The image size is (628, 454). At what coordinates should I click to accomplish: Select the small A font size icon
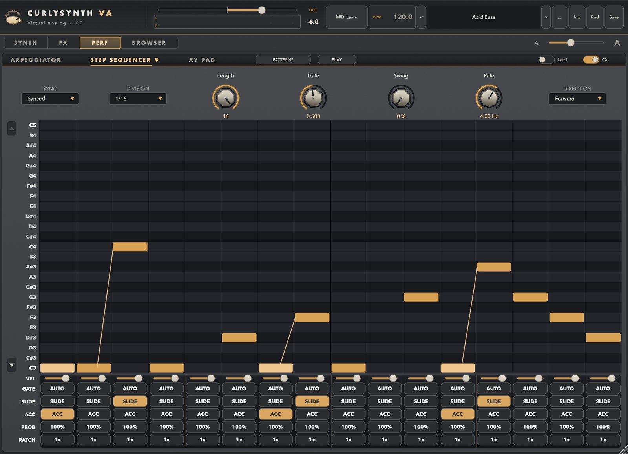(536, 43)
